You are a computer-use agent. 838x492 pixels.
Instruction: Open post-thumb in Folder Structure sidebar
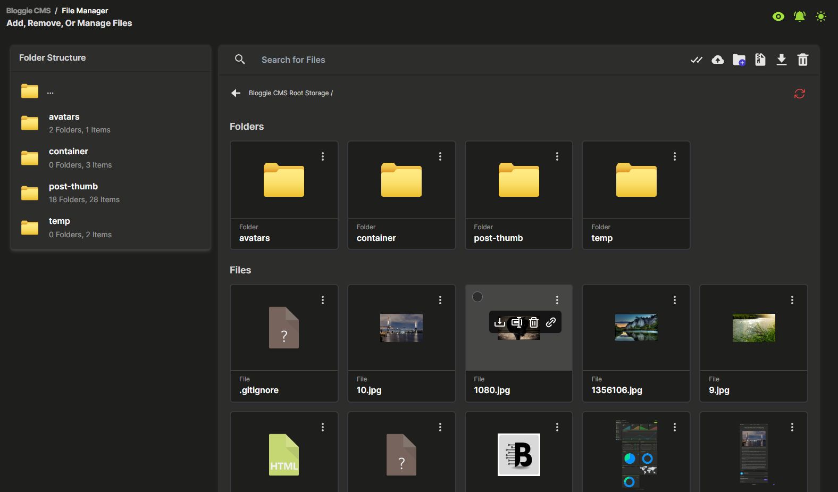73,187
